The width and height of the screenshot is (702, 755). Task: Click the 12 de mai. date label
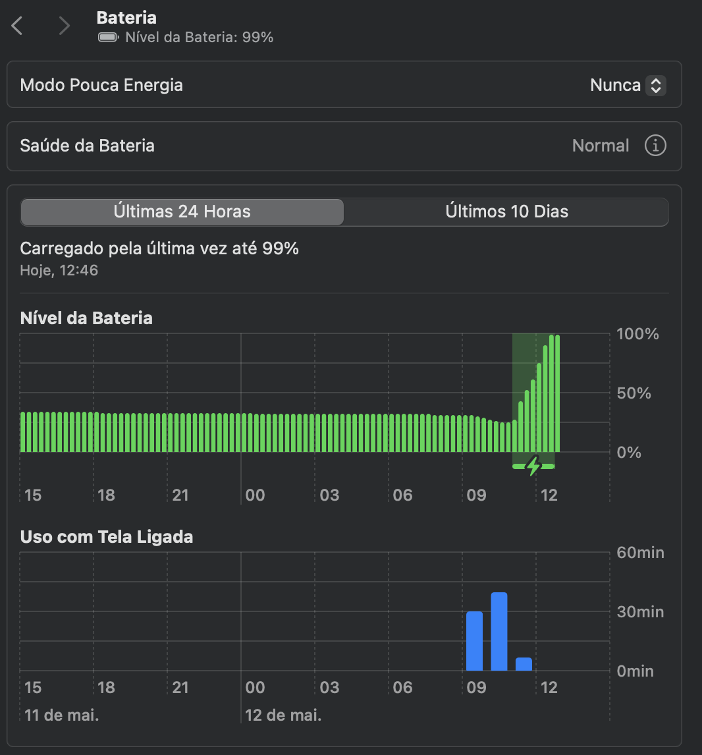tap(283, 715)
